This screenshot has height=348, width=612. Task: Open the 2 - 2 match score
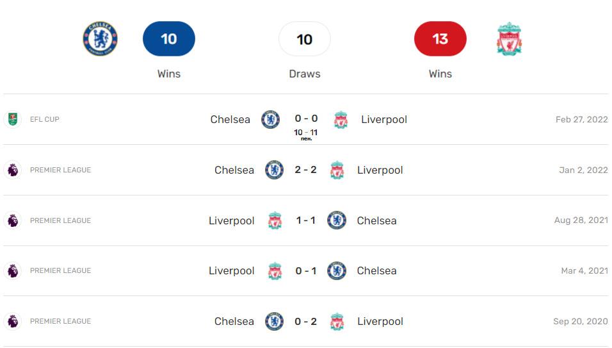tap(306, 170)
